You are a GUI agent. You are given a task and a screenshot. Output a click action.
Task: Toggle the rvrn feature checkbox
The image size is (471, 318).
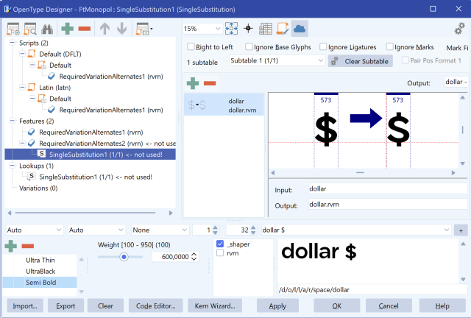221,253
